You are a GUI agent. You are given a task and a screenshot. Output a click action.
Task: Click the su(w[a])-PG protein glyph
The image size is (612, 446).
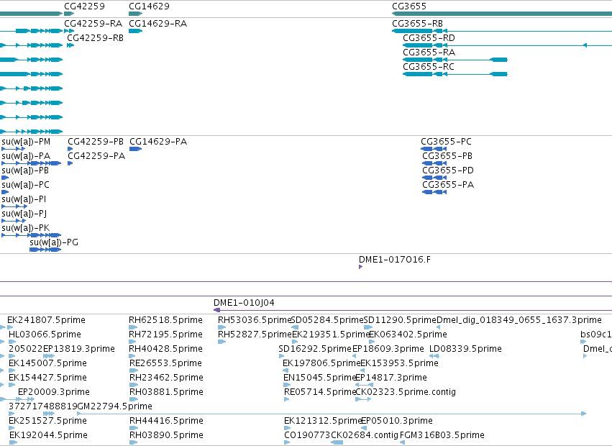(x=45, y=250)
